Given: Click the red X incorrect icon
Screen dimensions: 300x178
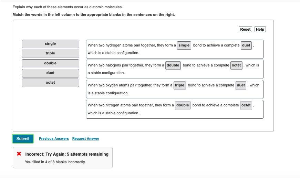Looking at the screenshot, I should coord(19,154).
